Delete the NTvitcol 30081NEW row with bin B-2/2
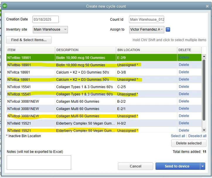The image size is (212, 178). click(184, 101)
